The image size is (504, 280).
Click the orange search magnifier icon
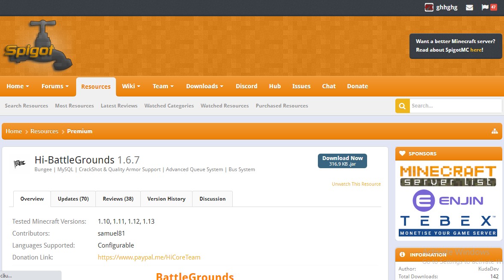pyautogui.click(x=403, y=106)
